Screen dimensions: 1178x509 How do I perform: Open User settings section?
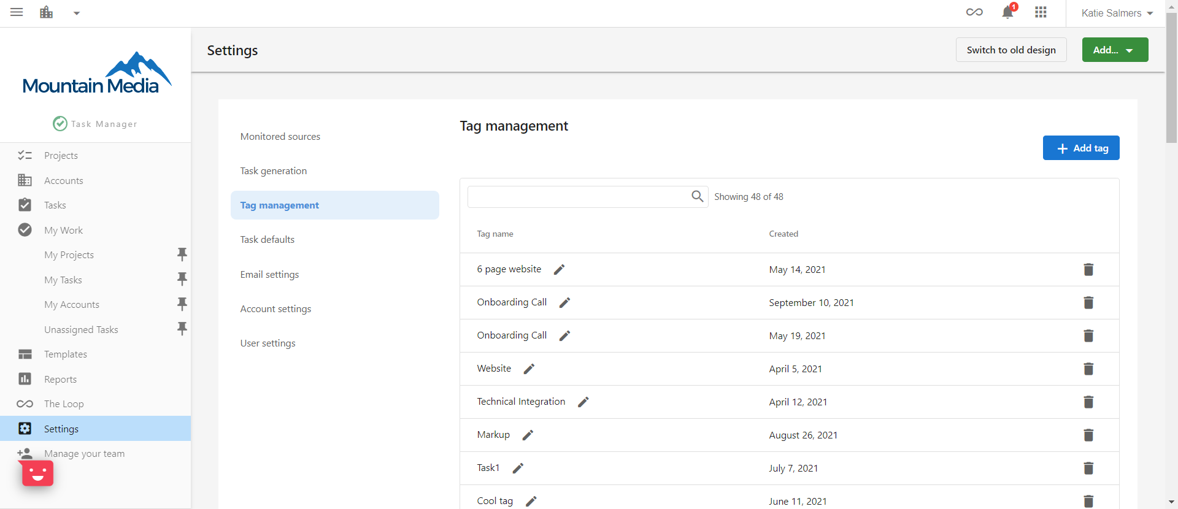(x=268, y=343)
